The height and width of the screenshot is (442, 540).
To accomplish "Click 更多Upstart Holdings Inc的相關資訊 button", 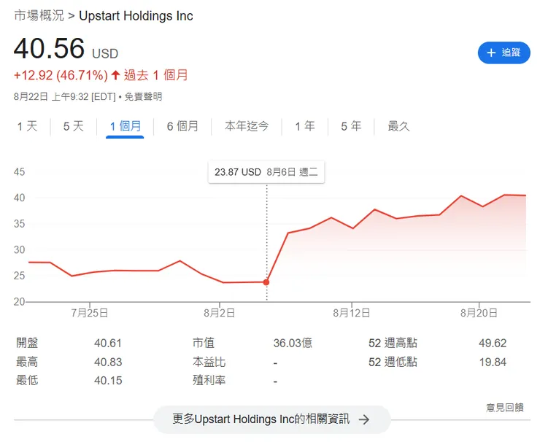I will [x=271, y=419].
